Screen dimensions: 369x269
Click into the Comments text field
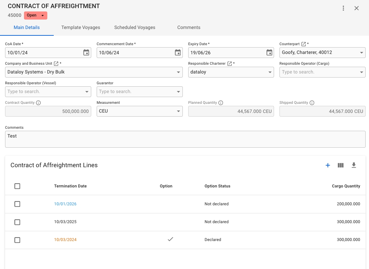coord(185,139)
